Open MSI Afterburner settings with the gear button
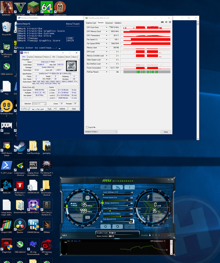This screenshot has height=263, width=220. tap(106, 227)
